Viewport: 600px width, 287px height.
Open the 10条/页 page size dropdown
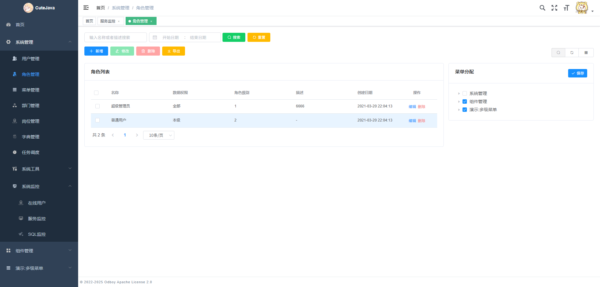tap(158, 135)
